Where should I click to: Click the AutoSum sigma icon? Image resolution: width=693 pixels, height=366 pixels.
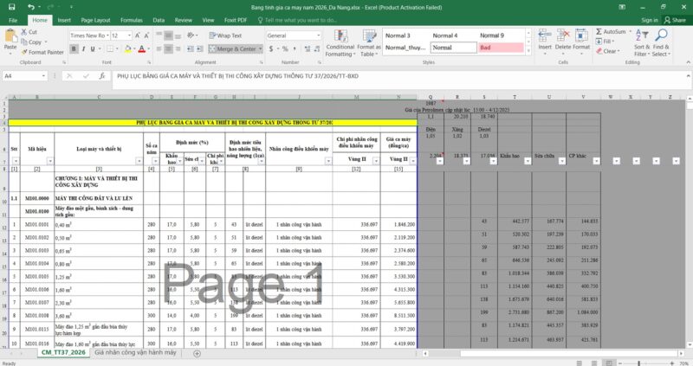click(x=599, y=32)
